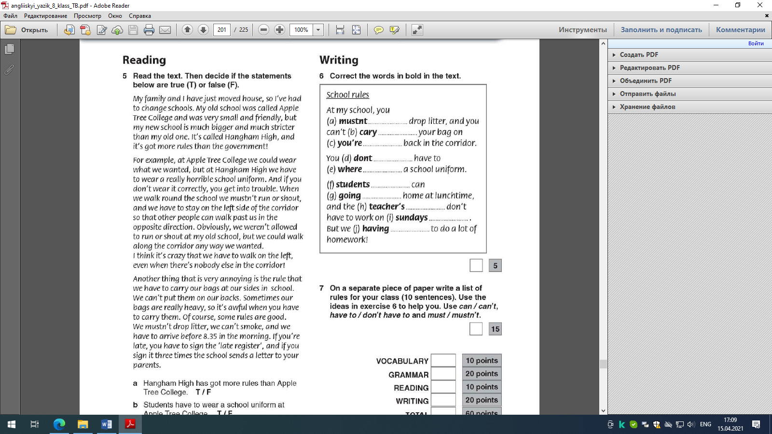
Task: Open Task View on the taskbar
Action: tap(35, 424)
